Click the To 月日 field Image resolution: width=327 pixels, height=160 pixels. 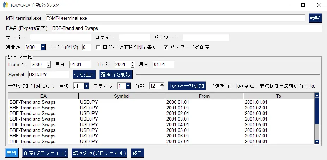tap(164, 64)
